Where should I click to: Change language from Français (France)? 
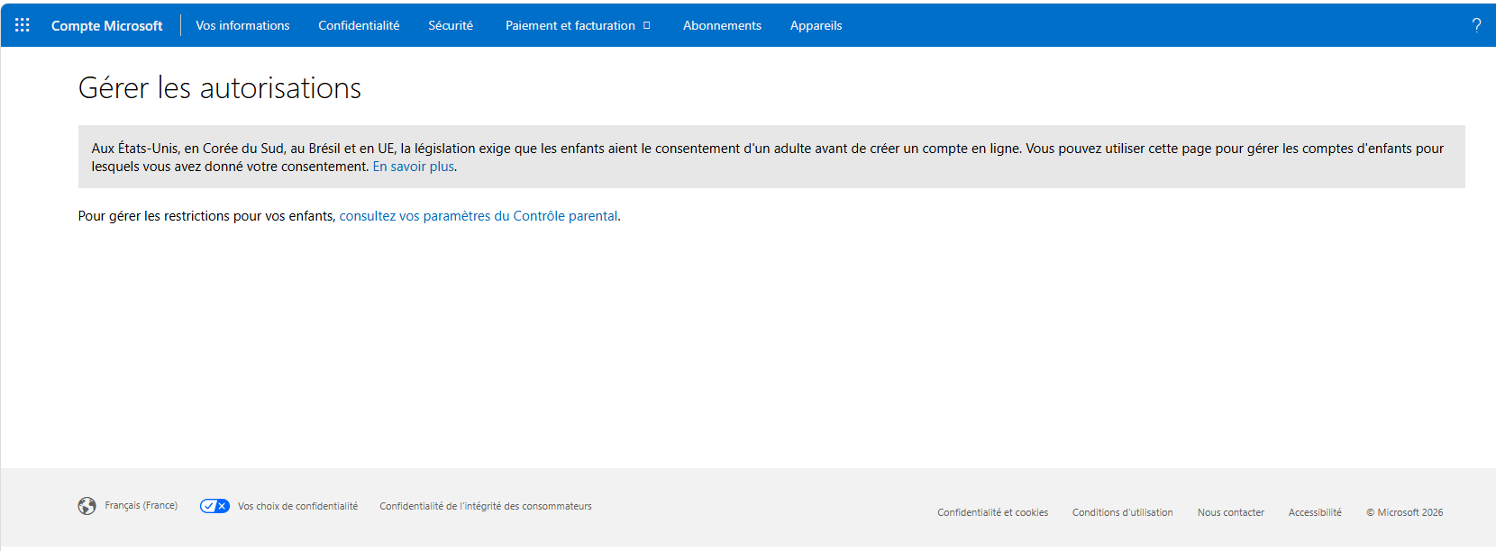[141, 506]
